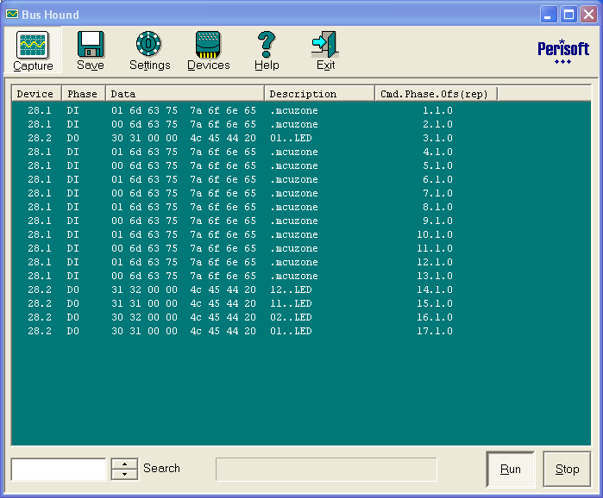Click the Stop button
603x498 pixels.
(x=567, y=470)
